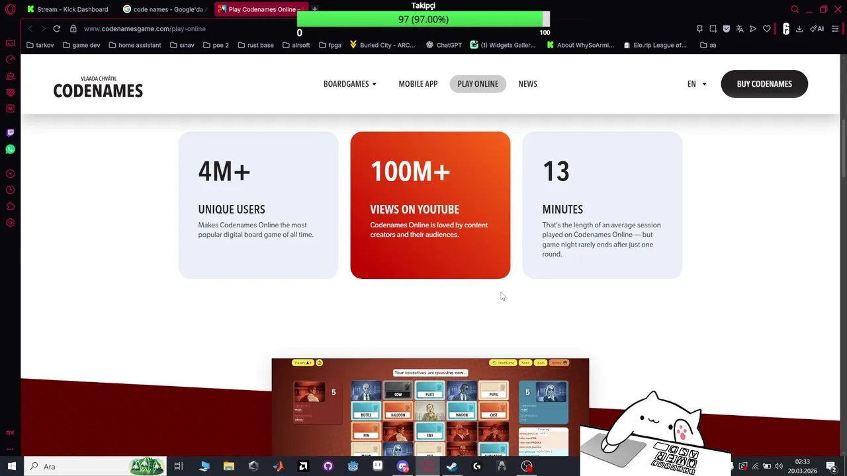The image size is (847, 476).
Task: Open the game dev bookmark folder
Action: [81, 45]
